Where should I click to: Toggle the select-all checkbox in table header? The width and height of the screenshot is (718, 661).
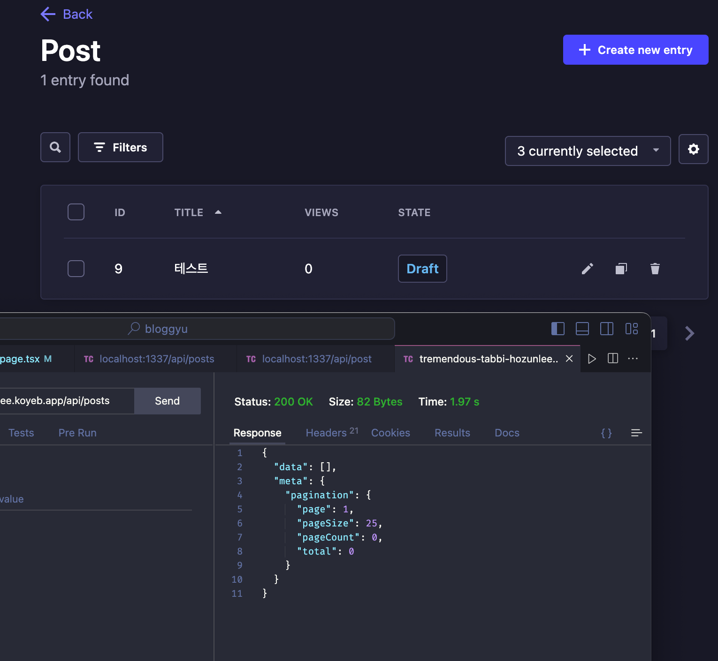point(76,212)
